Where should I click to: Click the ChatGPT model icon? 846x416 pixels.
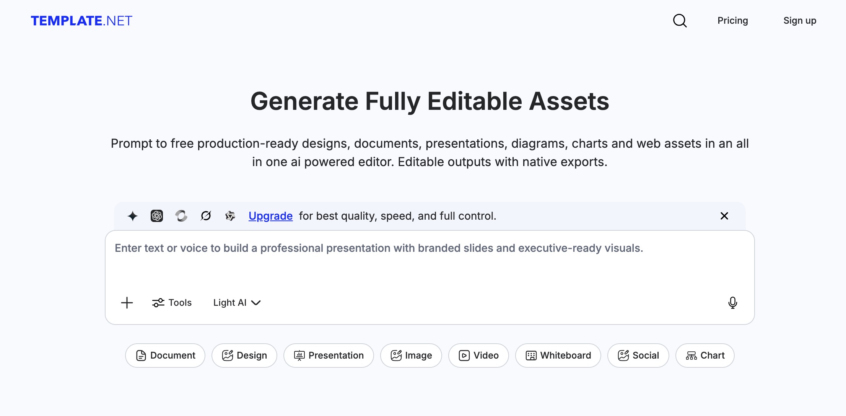click(x=157, y=216)
